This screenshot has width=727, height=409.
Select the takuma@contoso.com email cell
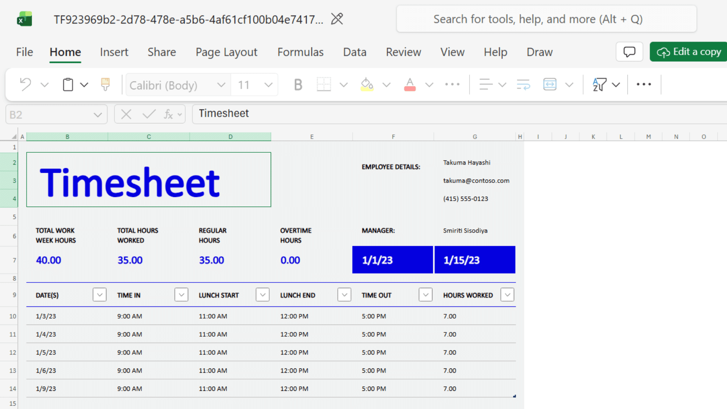(476, 181)
